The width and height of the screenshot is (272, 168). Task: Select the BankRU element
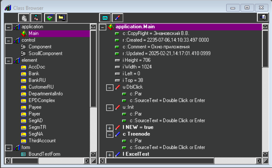point(37,80)
